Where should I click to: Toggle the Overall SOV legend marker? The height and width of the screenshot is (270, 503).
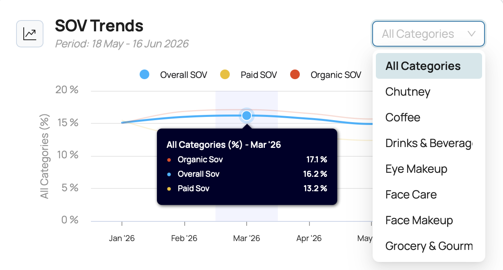click(x=144, y=74)
